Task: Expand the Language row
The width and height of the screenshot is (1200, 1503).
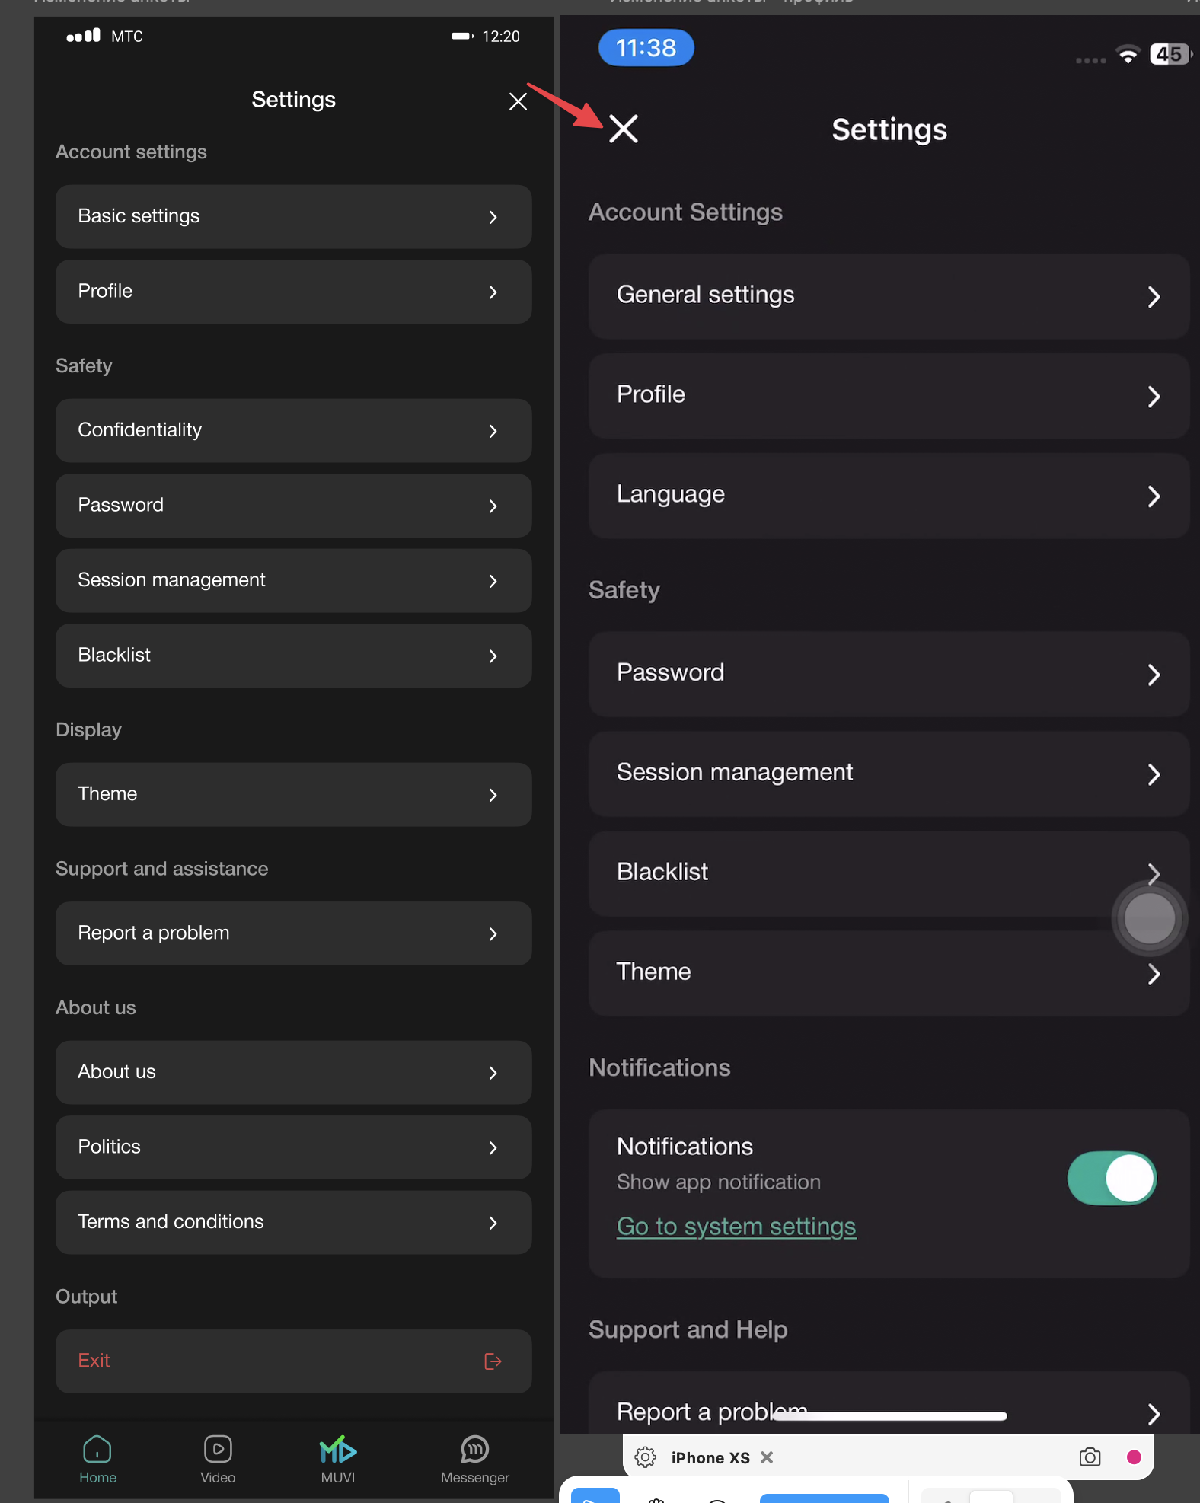Action: pos(888,496)
